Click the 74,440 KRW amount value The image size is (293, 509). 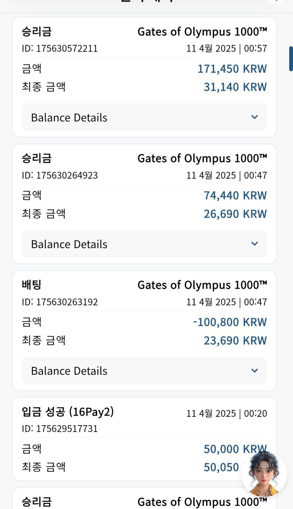[x=235, y=195]
